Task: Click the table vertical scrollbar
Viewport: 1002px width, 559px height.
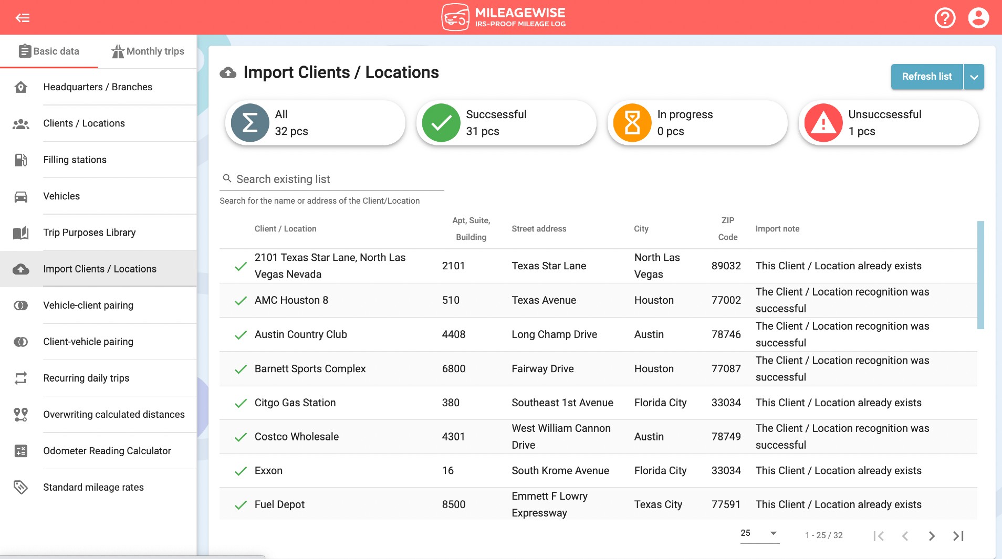Action: point(980,275)
